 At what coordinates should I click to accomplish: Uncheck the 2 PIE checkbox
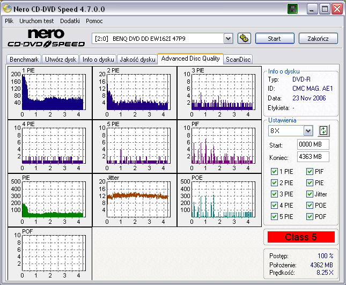coord(274,183)
